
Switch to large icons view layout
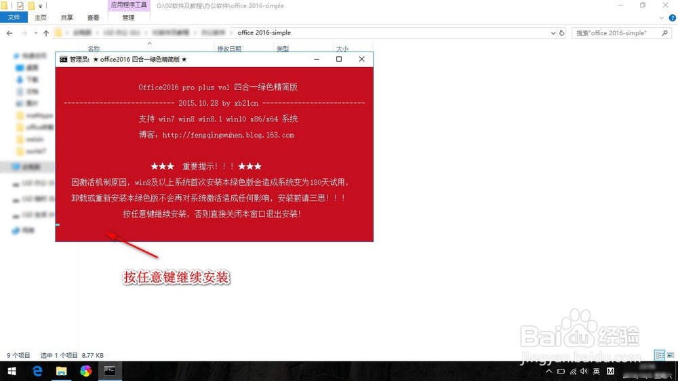pos(671,355)
